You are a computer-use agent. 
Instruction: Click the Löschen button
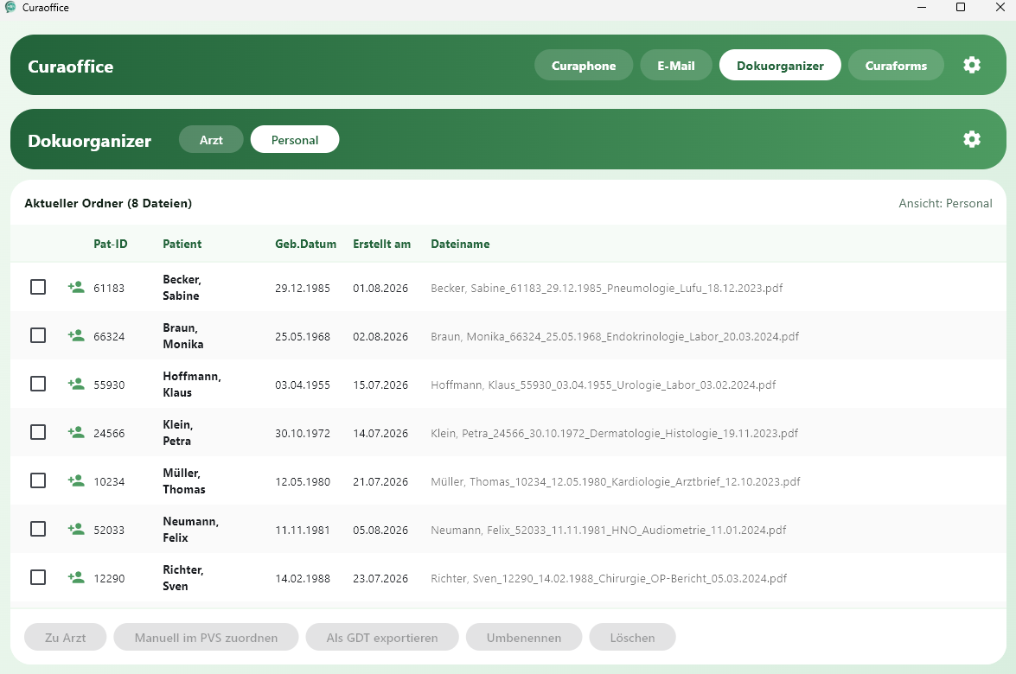[632, 638]
